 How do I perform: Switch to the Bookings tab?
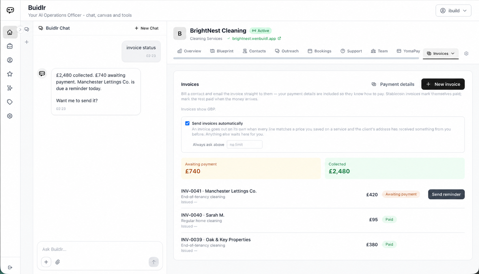[x=319, y=51]
